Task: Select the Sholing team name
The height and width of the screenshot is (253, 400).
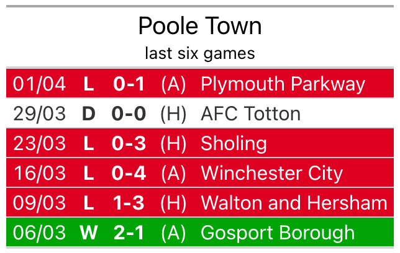Action: [x=234, y=143]
